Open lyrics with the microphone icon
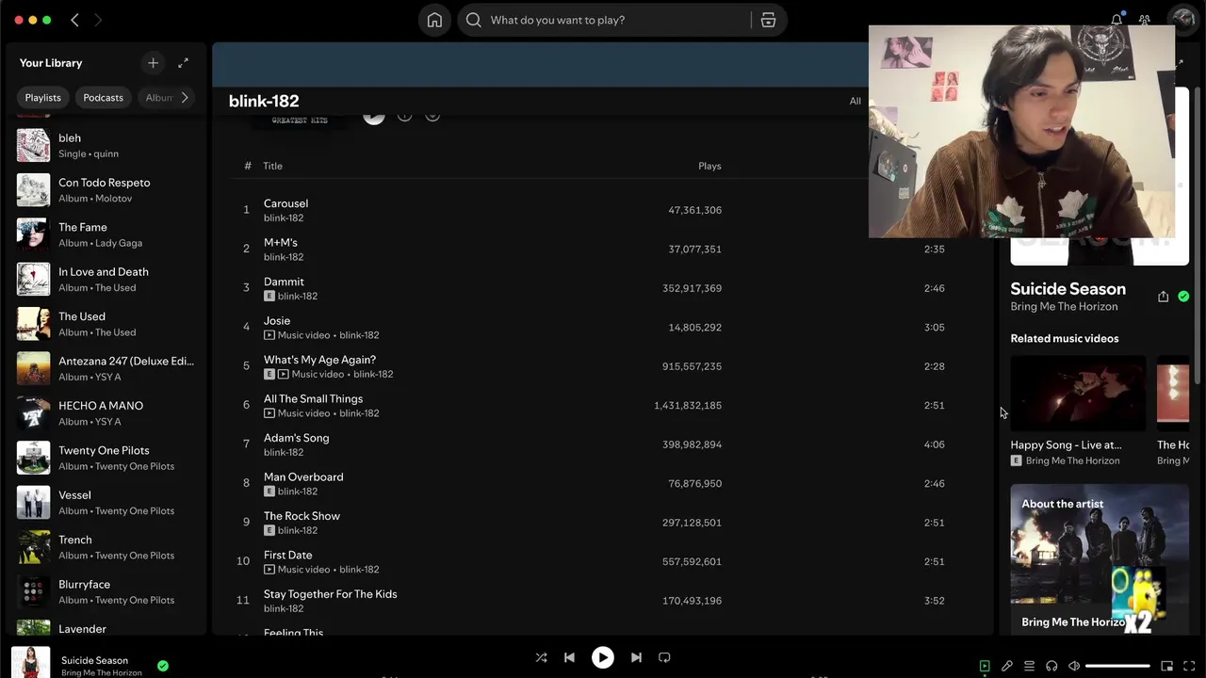1206x678 pixels. coord(1007,666)
